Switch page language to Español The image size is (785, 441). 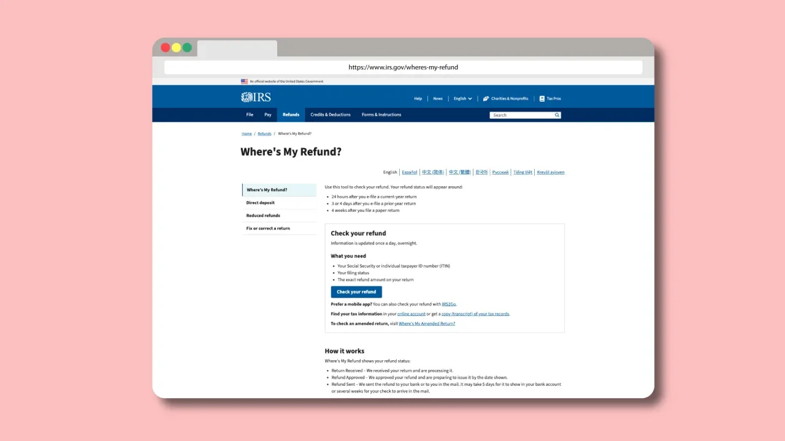click(x=409, y=172)
